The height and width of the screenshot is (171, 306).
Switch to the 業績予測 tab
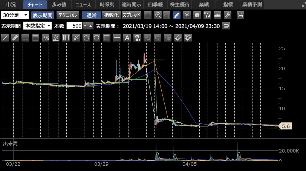[252, 5]
